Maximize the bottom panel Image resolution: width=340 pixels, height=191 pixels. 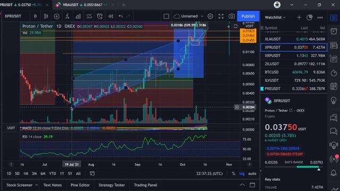point(252,185)
